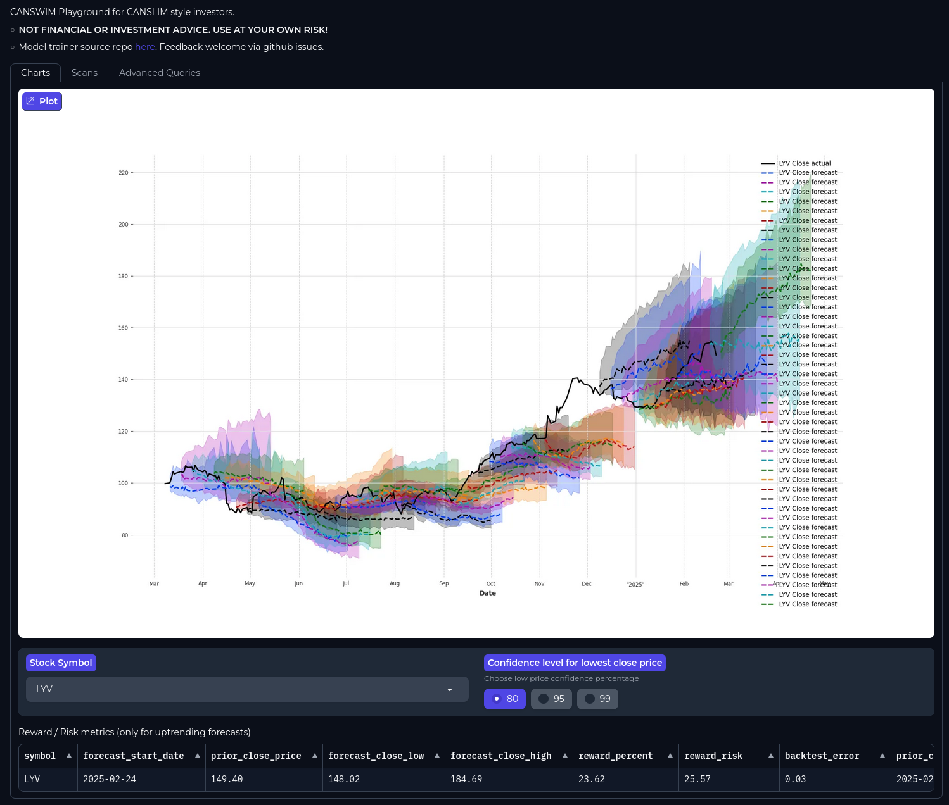Click the stock symbol dropdown caret arrow
This screenshot has width=949, height=805.
click(x=450, y=690)
